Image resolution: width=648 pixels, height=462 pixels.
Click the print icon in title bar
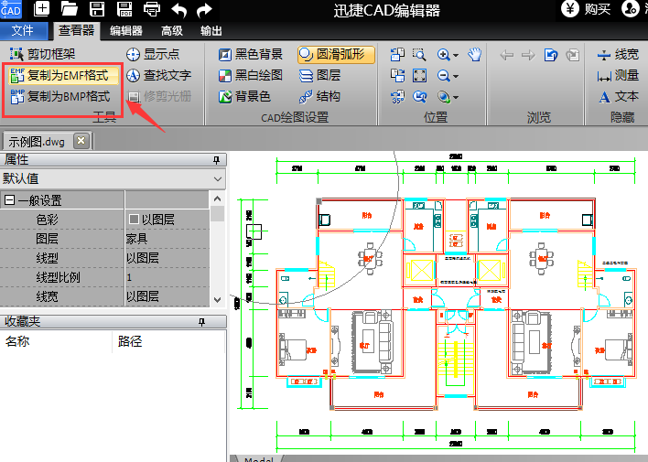(152, 10)
